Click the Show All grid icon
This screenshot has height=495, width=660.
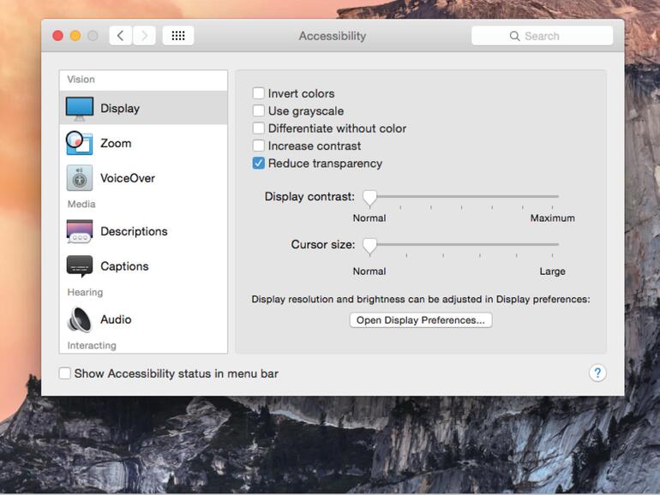click(x=178, y=36)
